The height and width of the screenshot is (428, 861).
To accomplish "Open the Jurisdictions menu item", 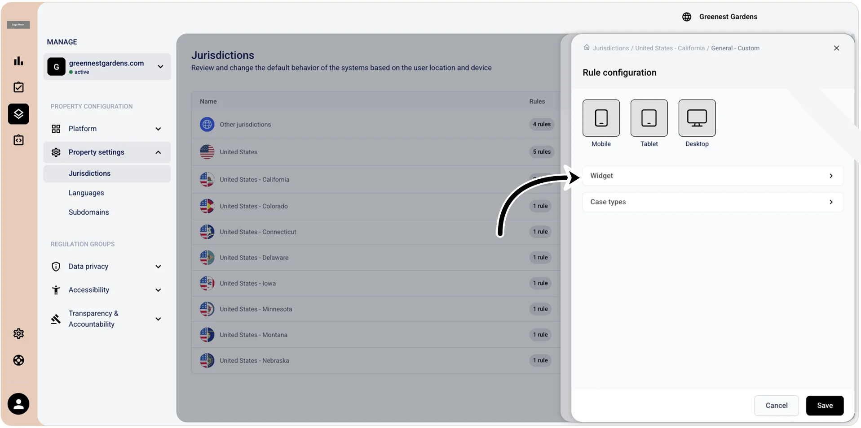I will coord(107,173).
